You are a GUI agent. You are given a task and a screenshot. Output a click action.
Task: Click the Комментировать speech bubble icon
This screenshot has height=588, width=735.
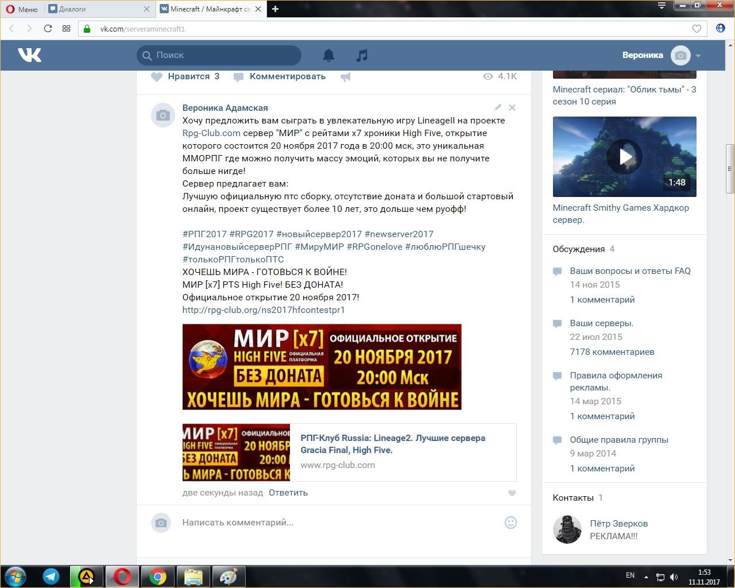239,77
